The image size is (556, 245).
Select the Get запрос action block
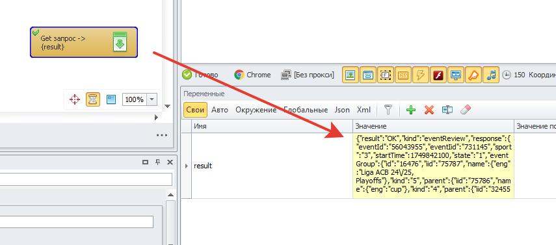point(84,42)
